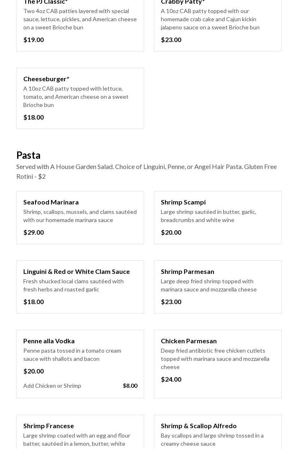
Task: Click the Add Chicken or Shrimp option
Action: (52, 386)
